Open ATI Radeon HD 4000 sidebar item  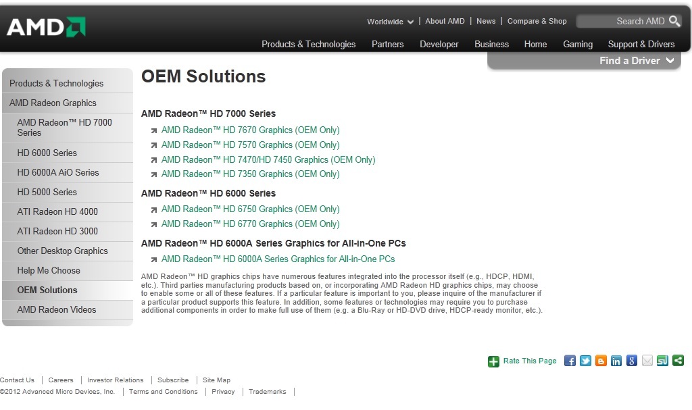[68, 211]
